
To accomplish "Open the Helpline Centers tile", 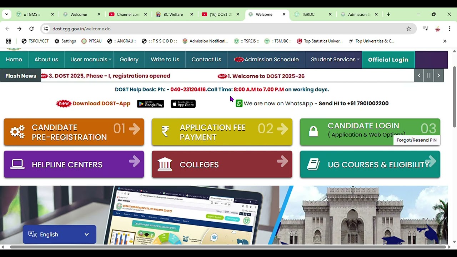I will (x=74, y=164).
